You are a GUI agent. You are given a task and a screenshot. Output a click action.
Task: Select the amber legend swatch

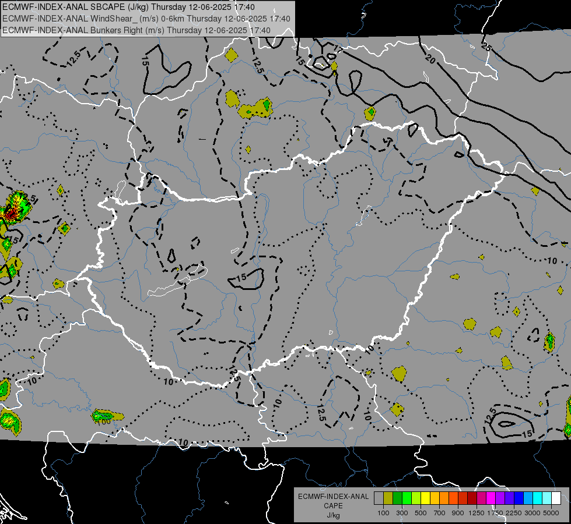tap(435, 498)
